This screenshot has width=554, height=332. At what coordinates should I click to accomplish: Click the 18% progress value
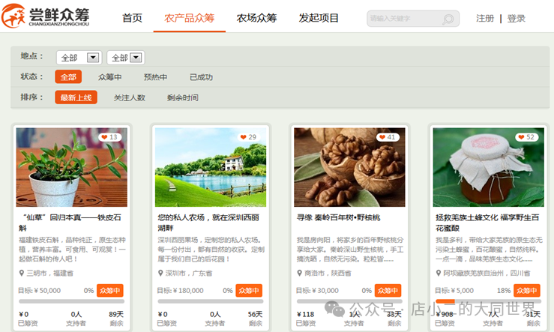point(504,291)
